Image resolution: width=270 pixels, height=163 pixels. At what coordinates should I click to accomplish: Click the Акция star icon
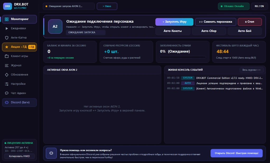coord(7,47)
